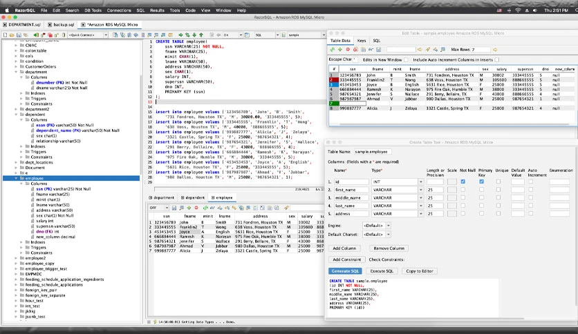Viewport: 578px width, 334px height.
Task: Click green plus add-row icon in Edit Table toolbar
Action: point(340,49)
